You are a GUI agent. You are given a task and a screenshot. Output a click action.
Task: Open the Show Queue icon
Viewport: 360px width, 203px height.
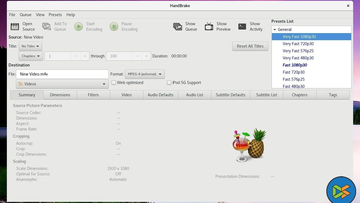pos(178,27)
